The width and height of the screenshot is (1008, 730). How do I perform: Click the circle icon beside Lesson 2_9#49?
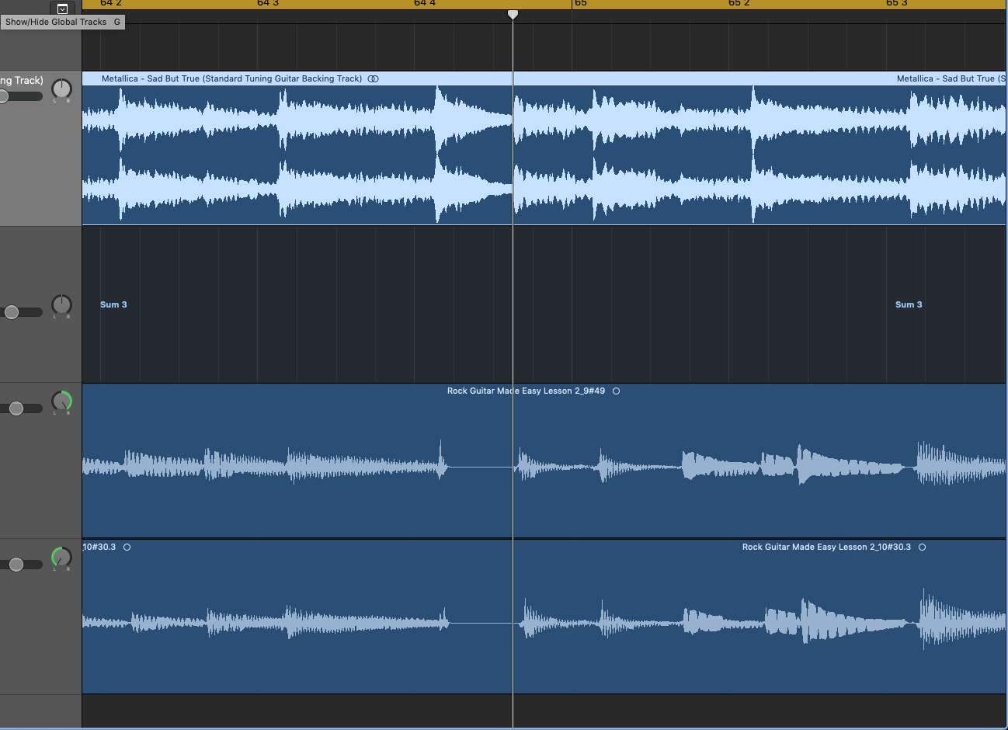point(616,391)
